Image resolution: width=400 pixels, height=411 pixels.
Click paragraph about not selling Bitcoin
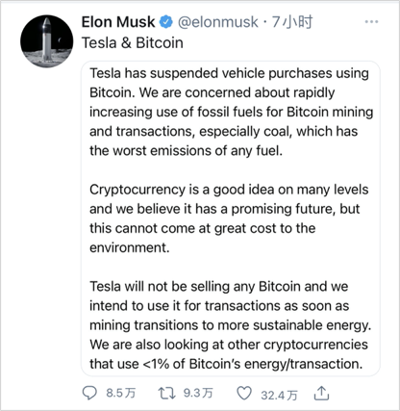tap(230, 325)
